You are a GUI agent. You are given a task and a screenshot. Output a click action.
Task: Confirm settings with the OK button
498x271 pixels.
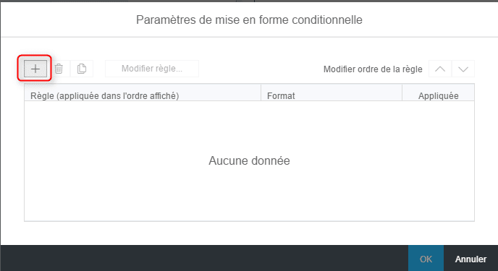coord(426,258)
